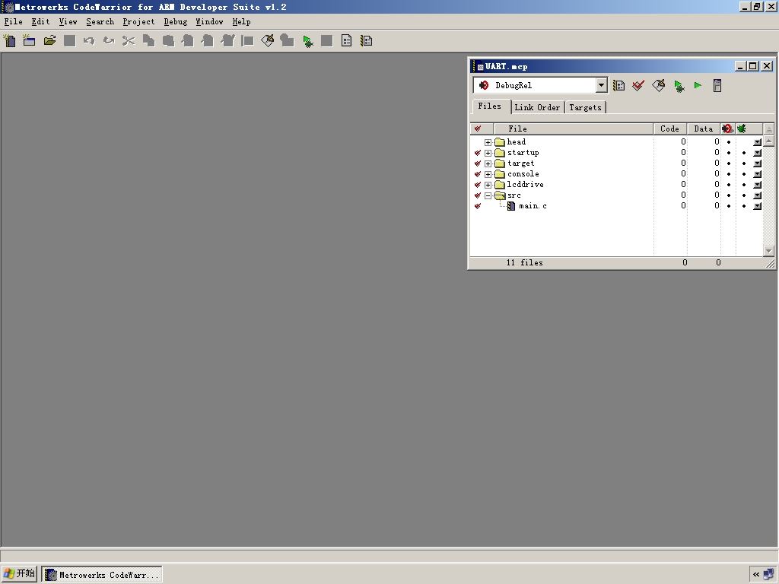Toggle debug-info dot for console folder
The height and width of the screenshot is (584, 779).
point(729,174)
